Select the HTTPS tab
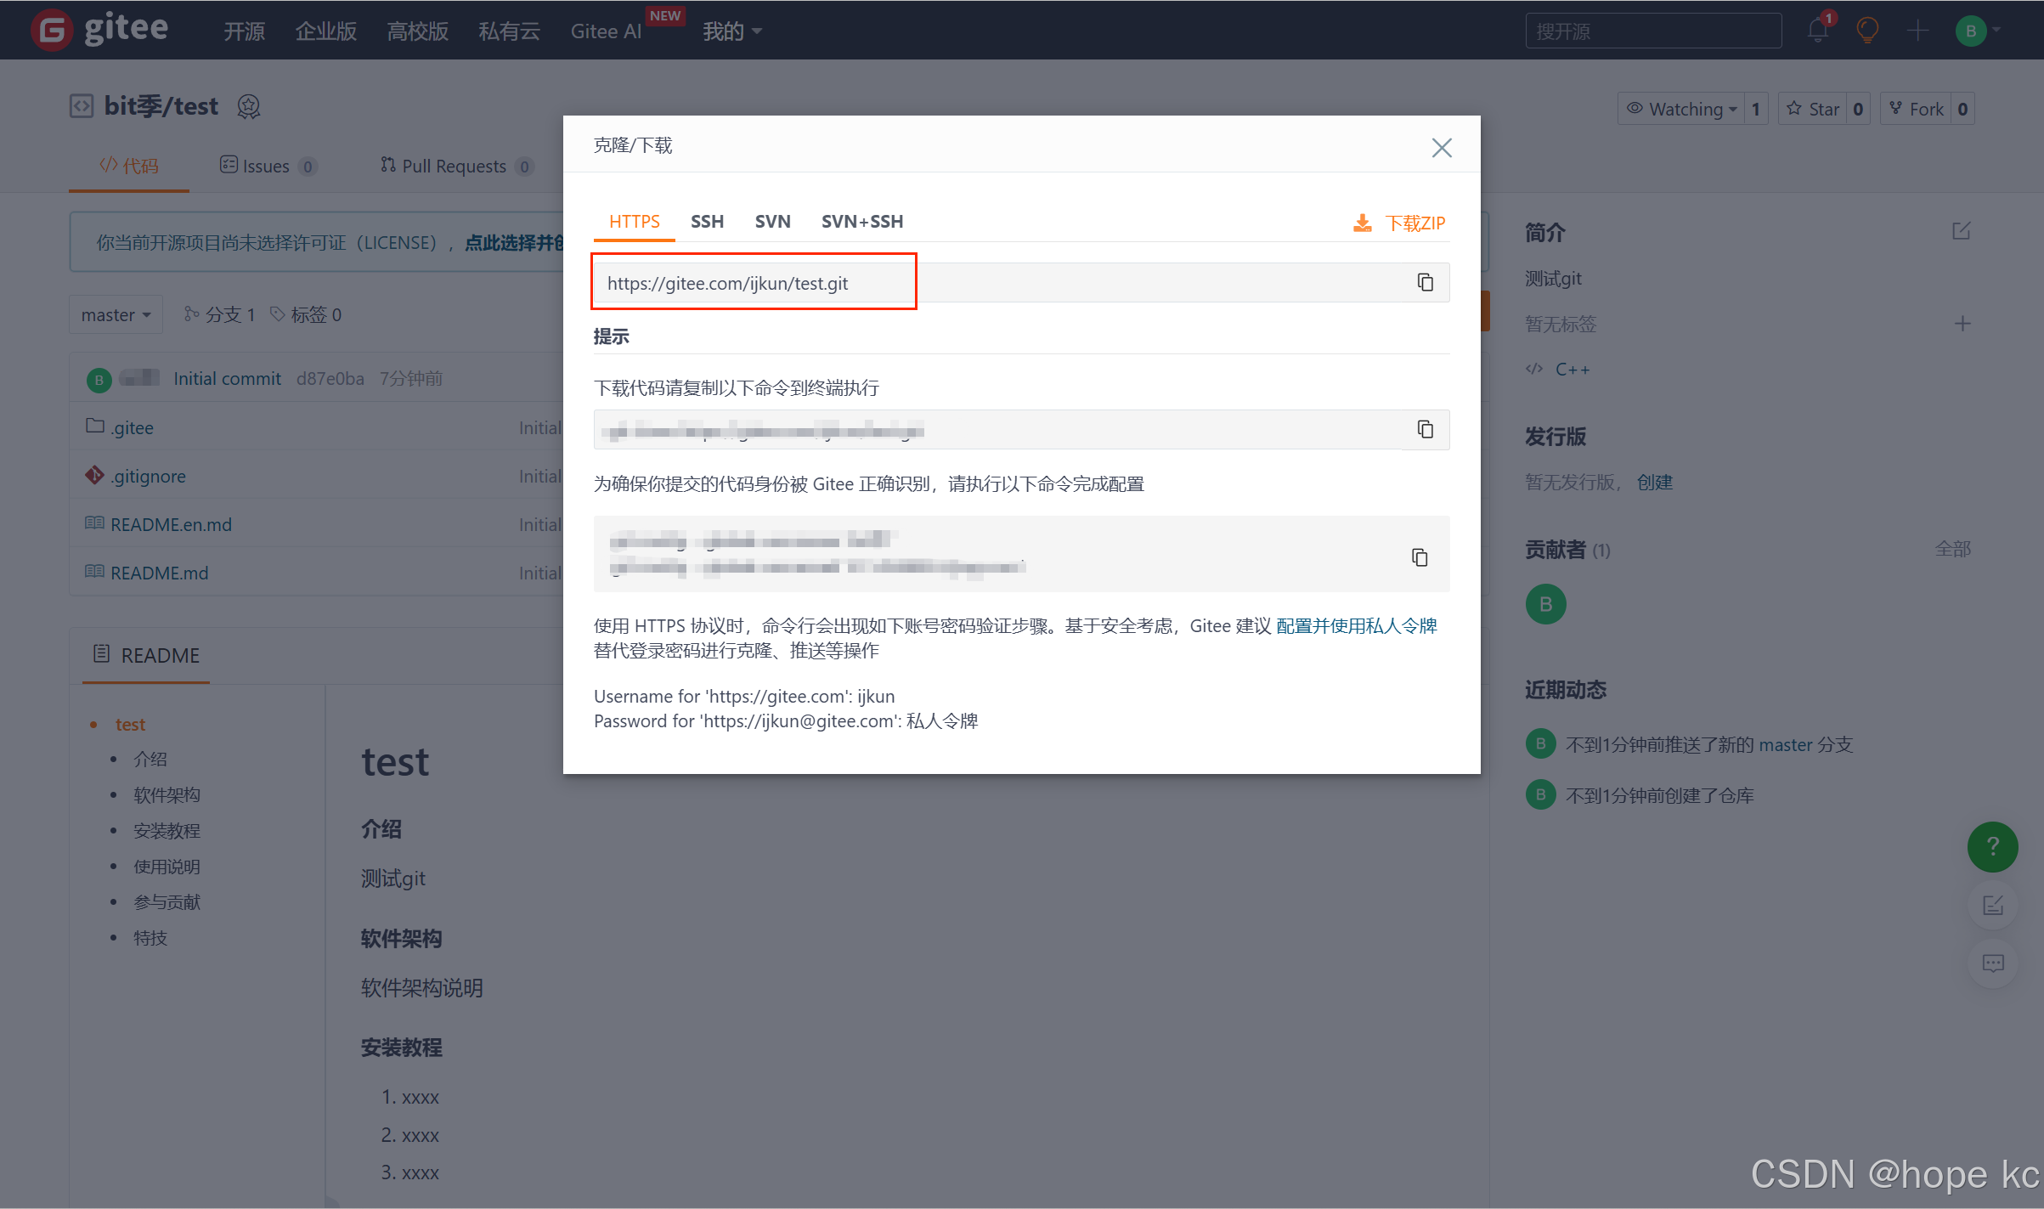Viewport: 2044px width, 1209px height. 634,221
